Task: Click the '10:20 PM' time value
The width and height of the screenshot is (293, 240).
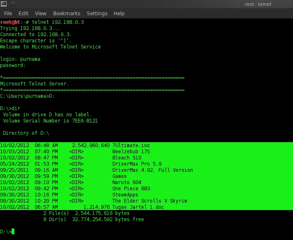Action: point(46,201)
